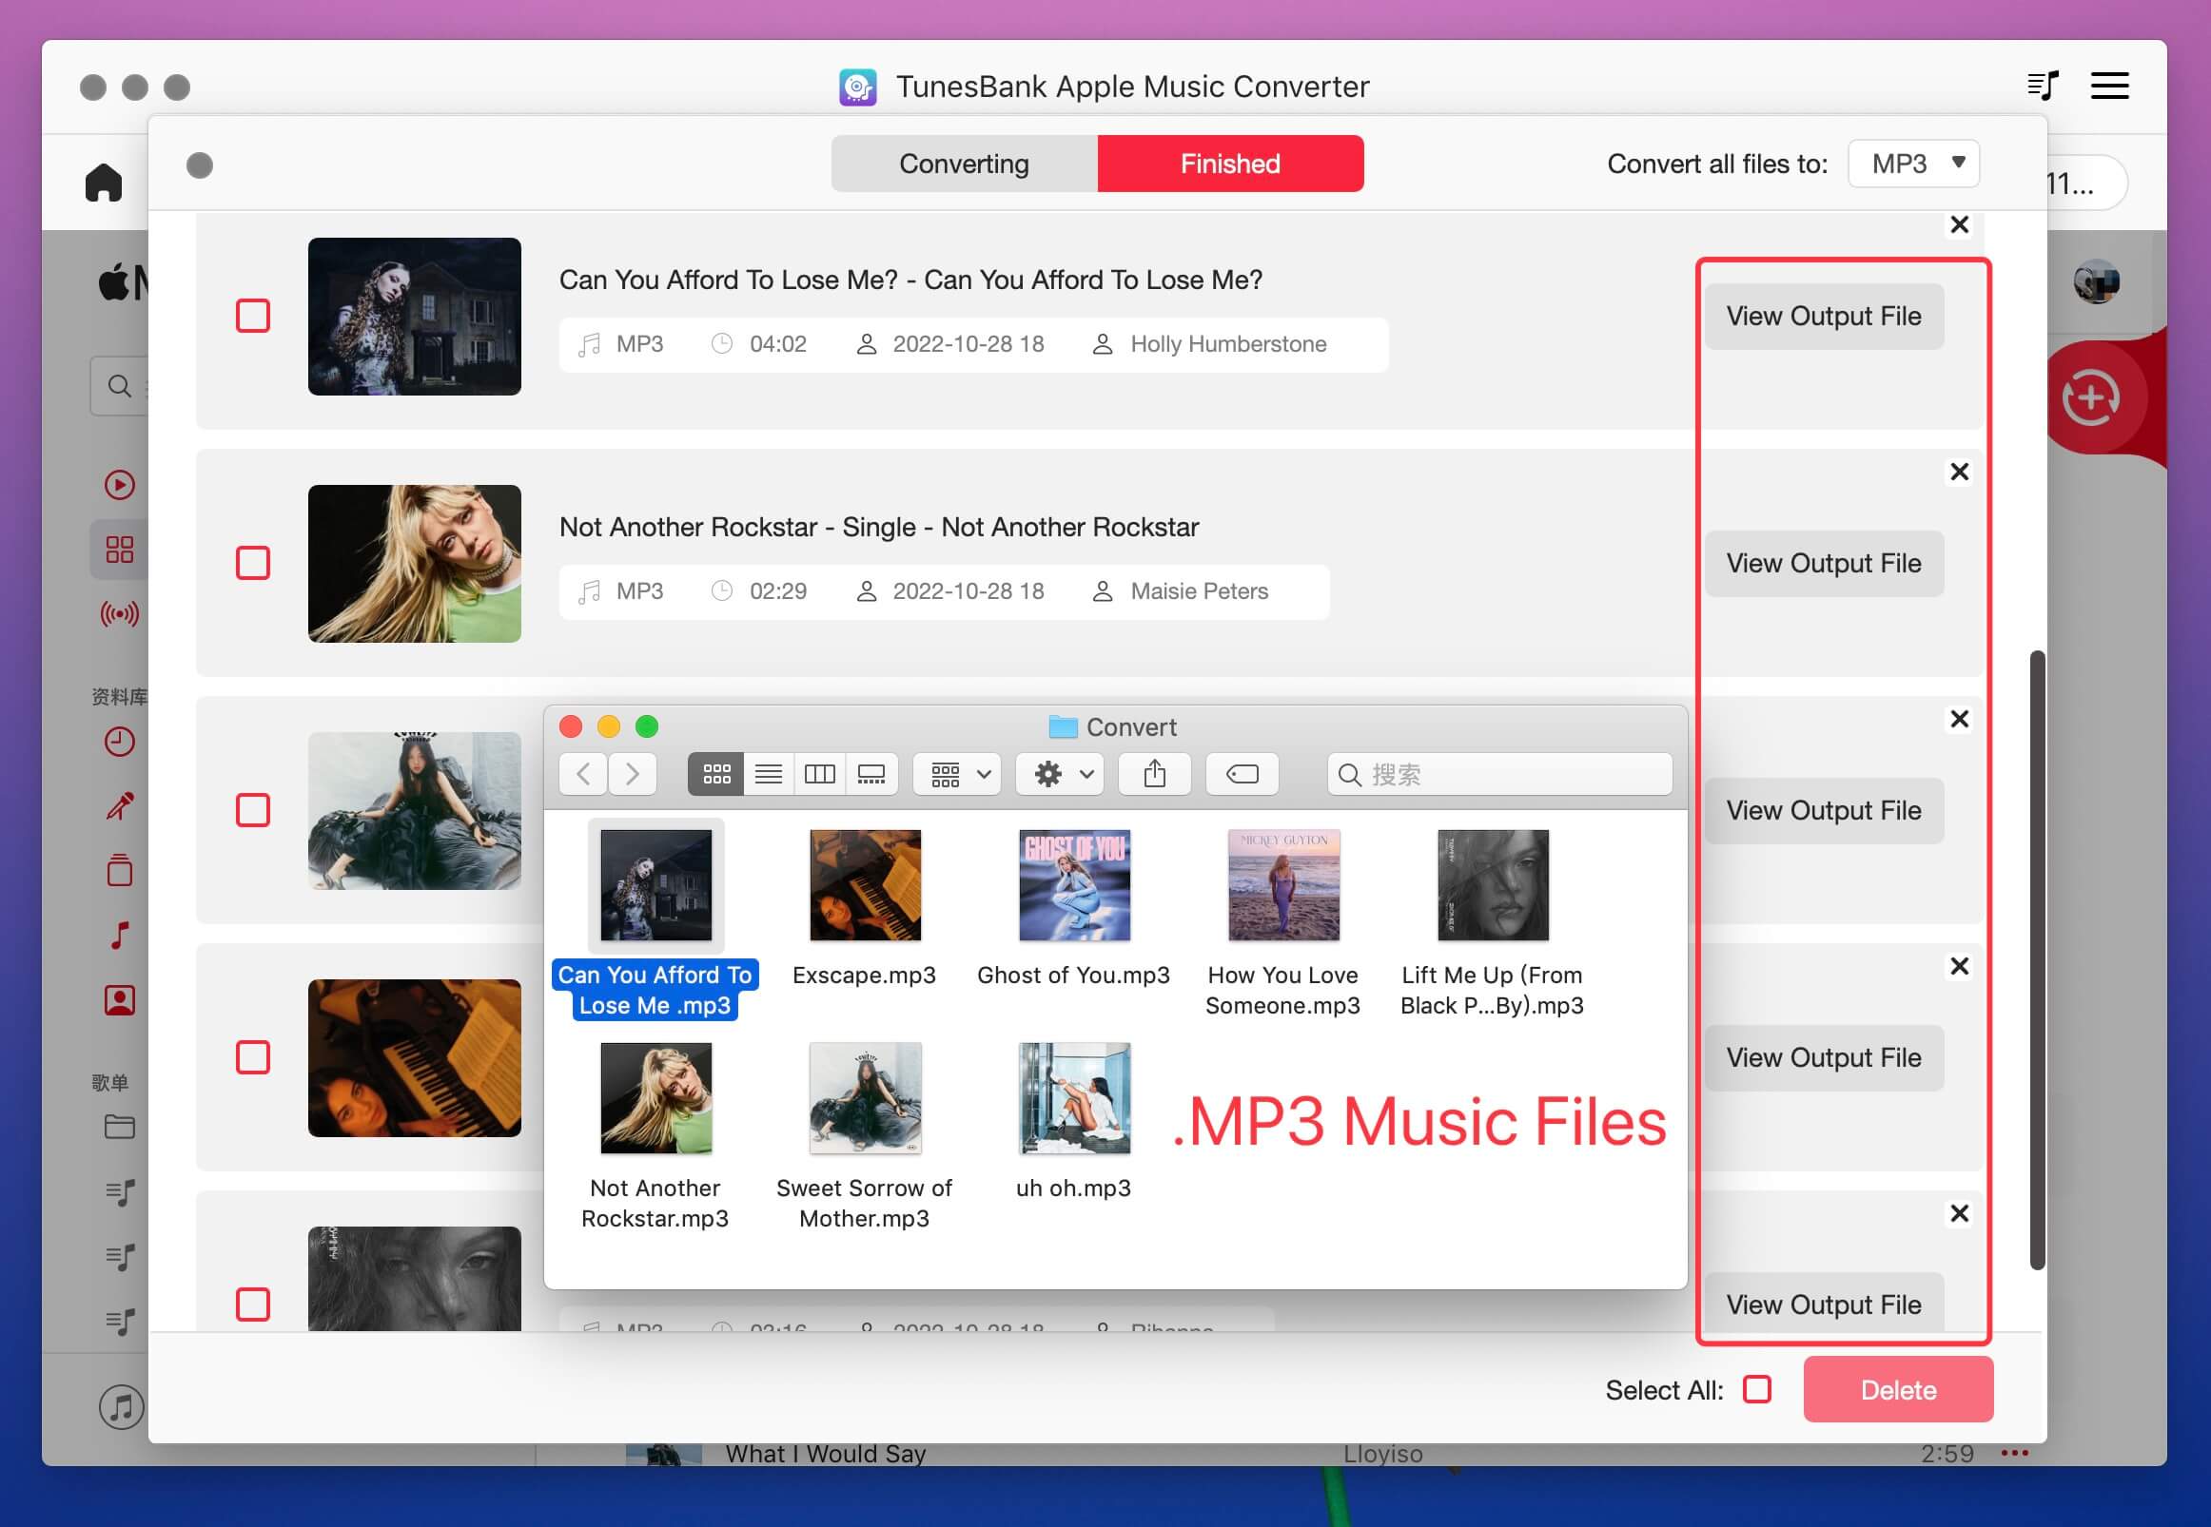
Task: Click Holly Humberstone album cover thumbnail
Action: [415, 316]
